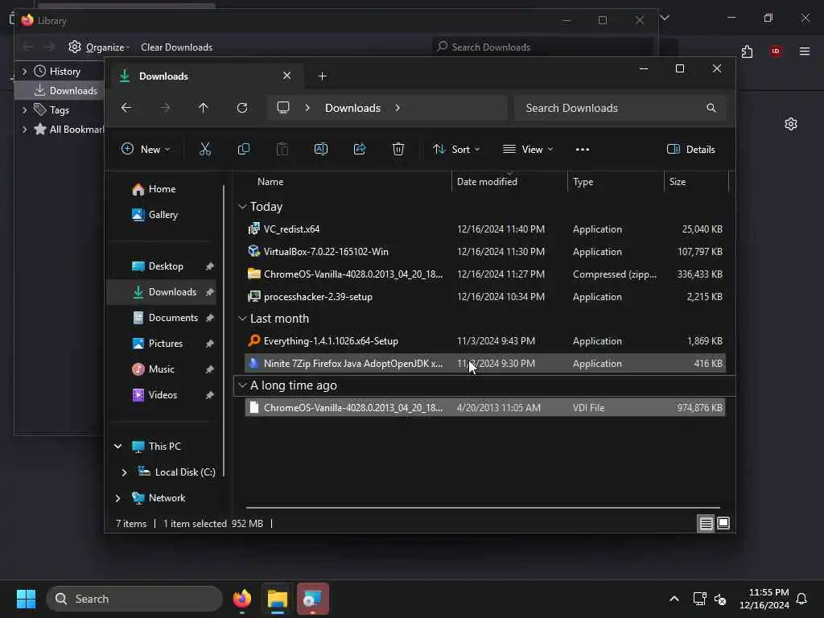The width and height of the screenshot is (824, 618).
Task: Open Firefox from the taskbar
Action: tap(242, 599)
